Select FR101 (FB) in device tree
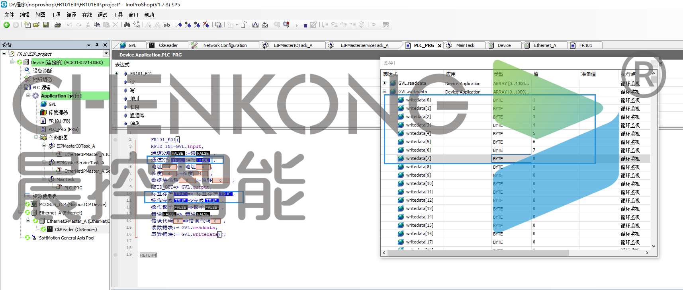 59,121
